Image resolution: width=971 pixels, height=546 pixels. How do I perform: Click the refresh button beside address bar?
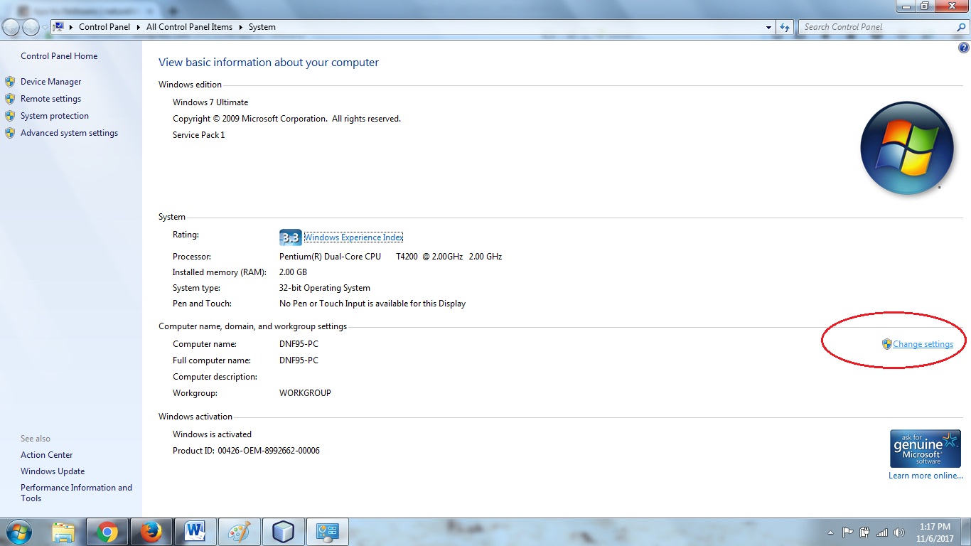click(x=785, y=27)
